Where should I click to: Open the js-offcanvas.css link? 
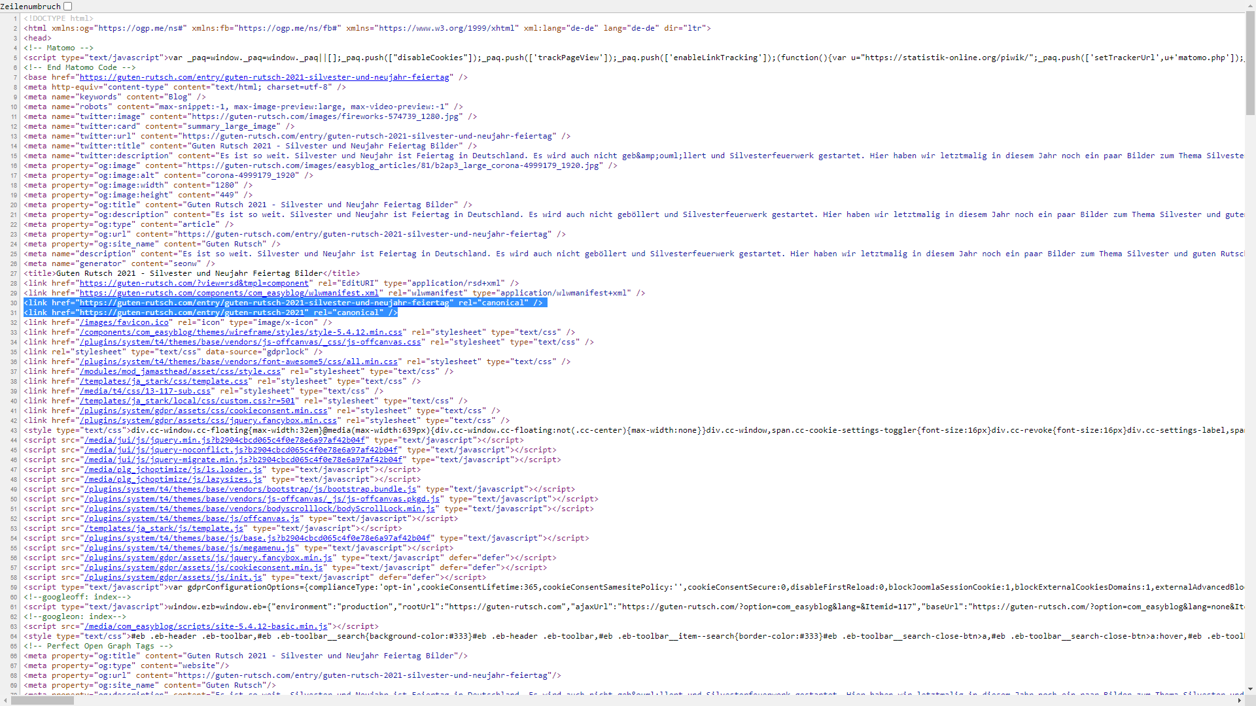[250, 342]
